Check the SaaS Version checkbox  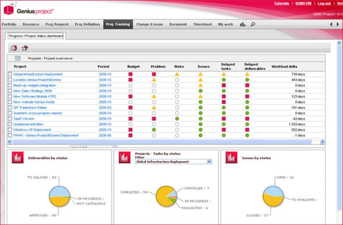[10, 119]
